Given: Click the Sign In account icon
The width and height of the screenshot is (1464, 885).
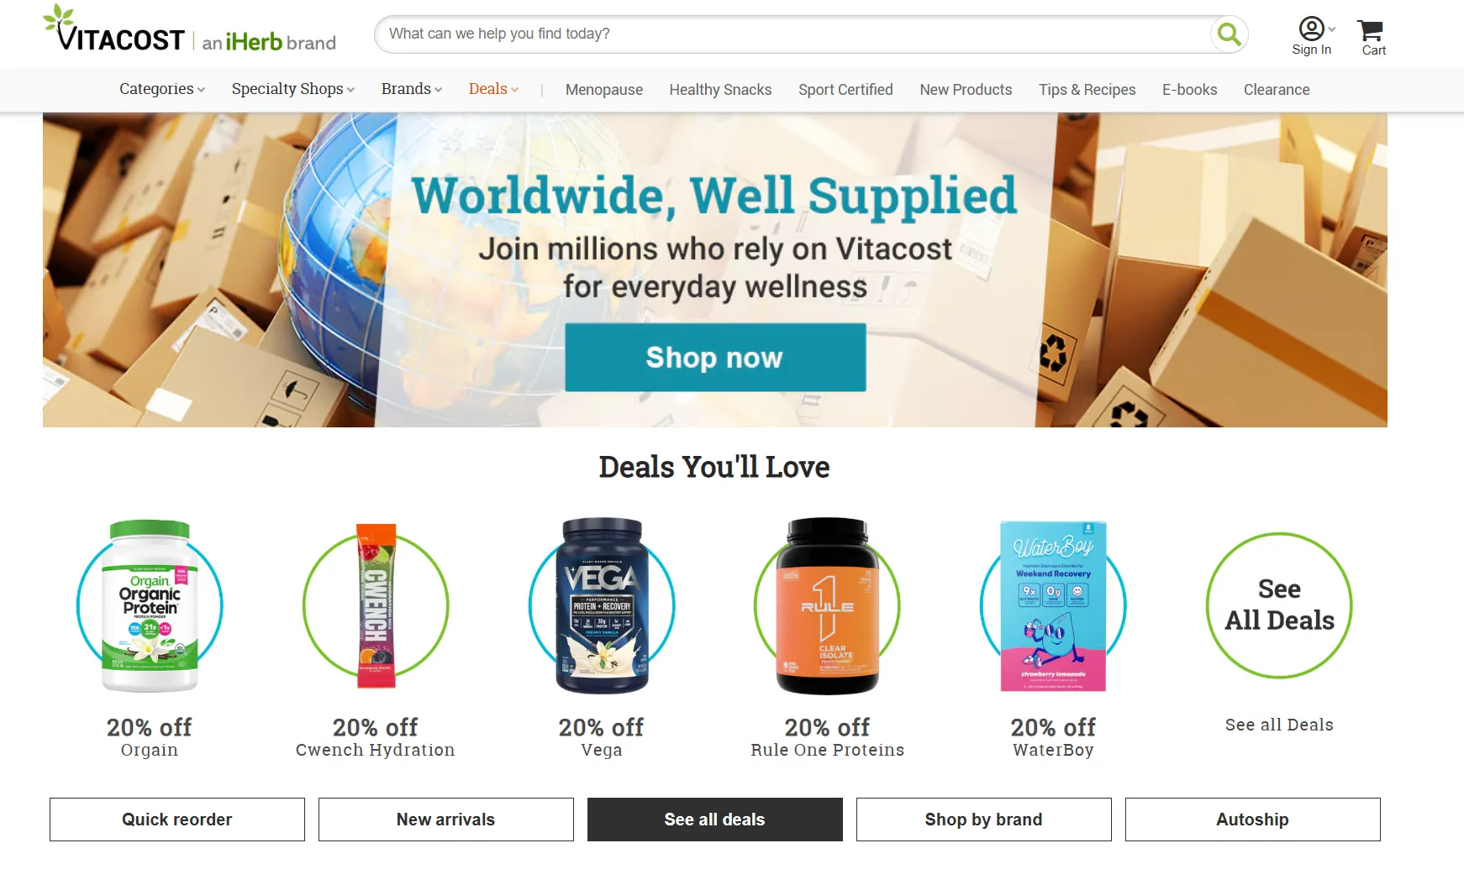Looking at the screenshot, I should [x=1312, y=37].
